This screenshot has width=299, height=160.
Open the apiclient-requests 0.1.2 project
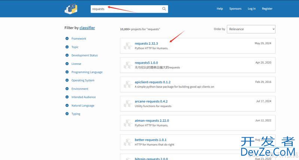tap(152, 82)
